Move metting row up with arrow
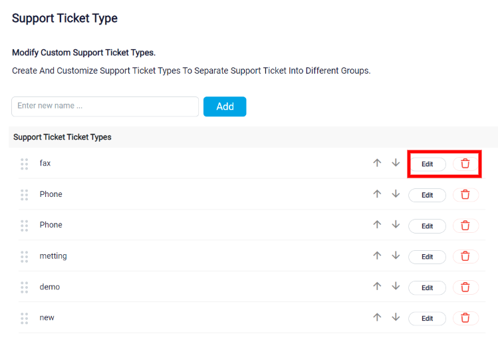This screenshot has width=498, height=342. click(x=377, y=256)
